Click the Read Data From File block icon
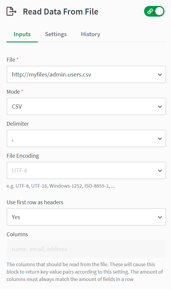This screenshot has height=289, width=171. click(11, 11)
